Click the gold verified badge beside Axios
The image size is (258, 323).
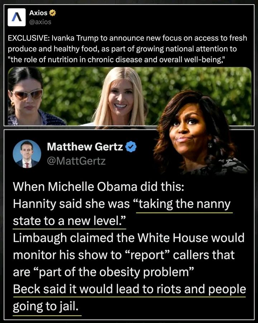pyautogui.click(x=52, y=13)
